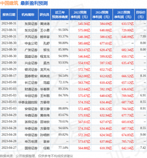Screen dimensions: 147x158
Task: Click the 研究员 column header
Action: pos(44,15)
